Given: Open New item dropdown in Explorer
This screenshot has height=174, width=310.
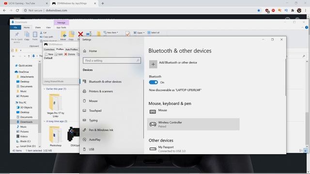Looking at the screenshot, I should pyautogui.click(x=111, y=32).
